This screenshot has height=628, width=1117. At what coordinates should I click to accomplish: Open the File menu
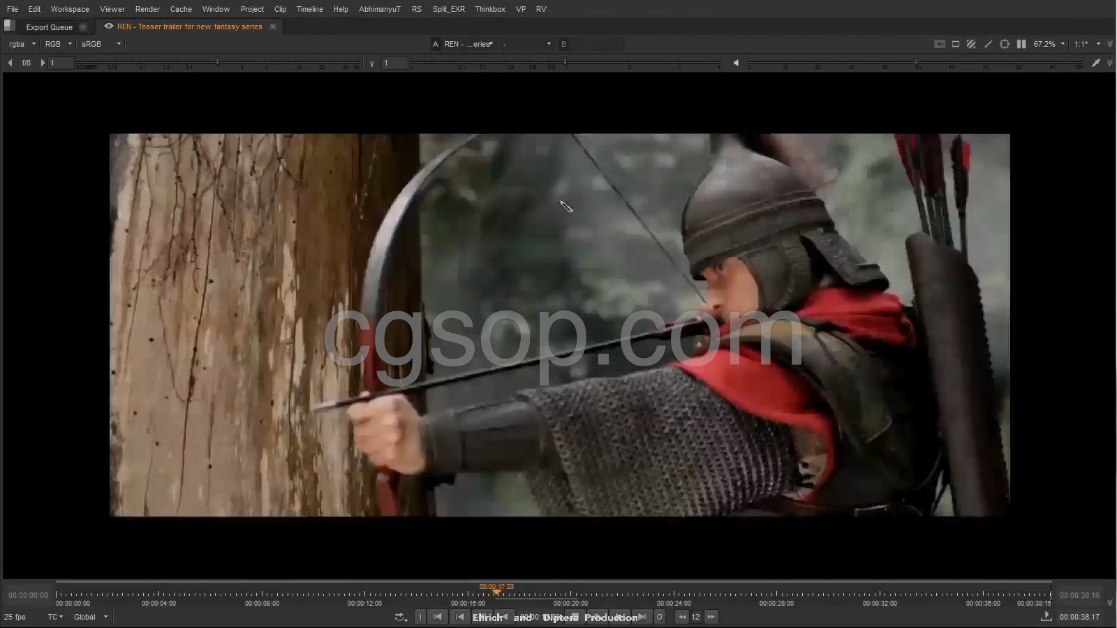[13, 9]
